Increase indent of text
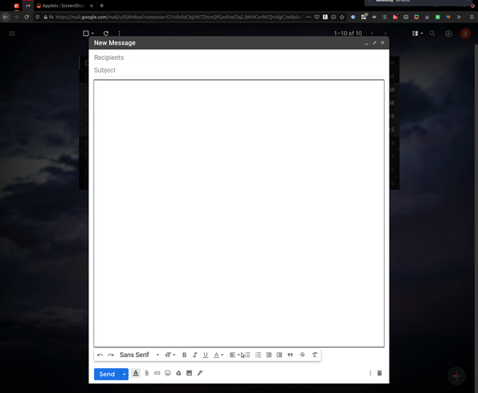 click(x=280, y=355)
